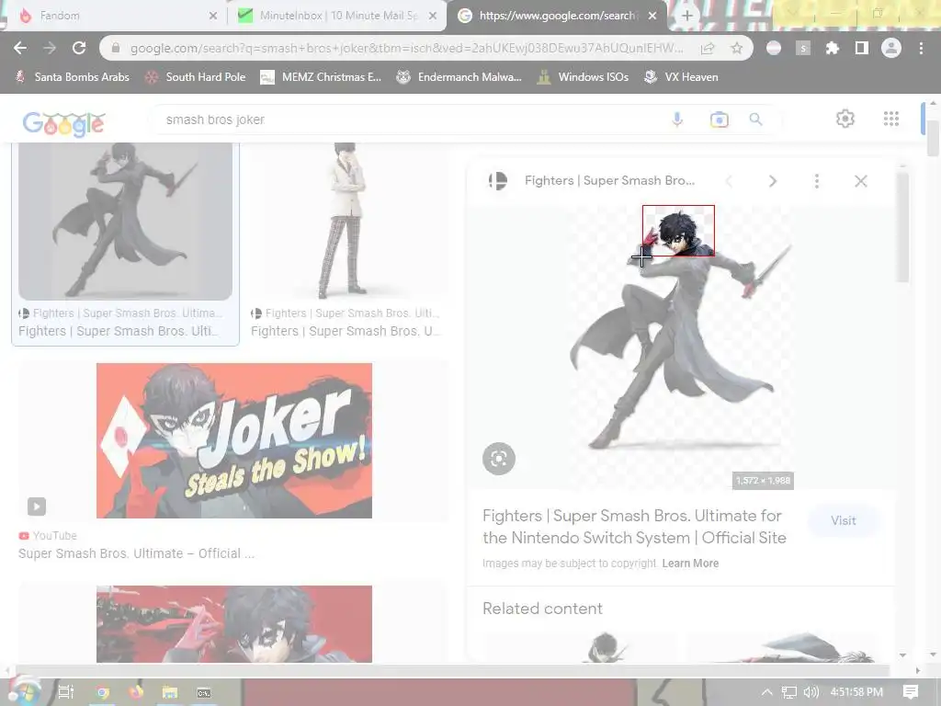Close the MinuteInbox tab

pyautogui.click(x=433, y=16)
